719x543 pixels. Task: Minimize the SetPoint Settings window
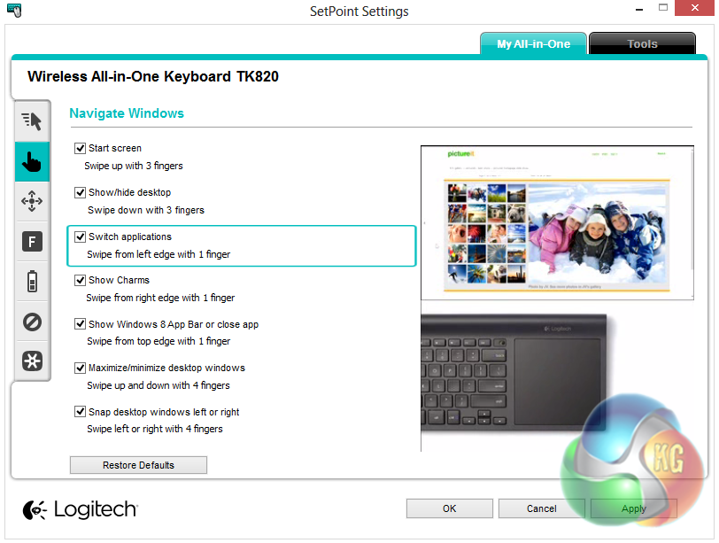639,9
